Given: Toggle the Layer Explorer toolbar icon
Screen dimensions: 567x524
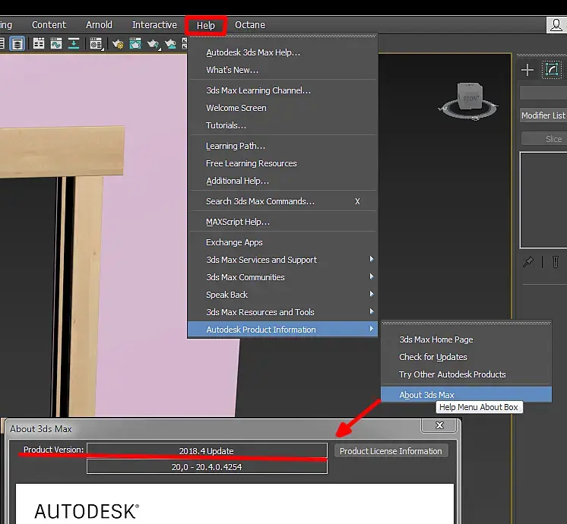Looking at the screenshot, I should point(17,44).
